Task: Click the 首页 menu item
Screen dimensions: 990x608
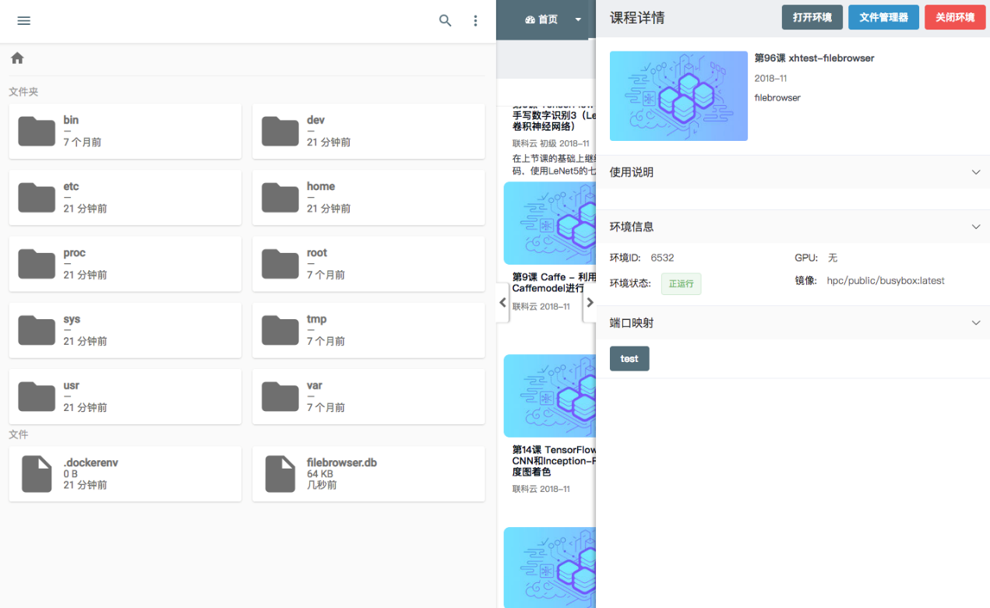Action: (542, 19)
